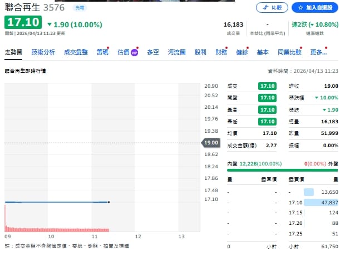Click the 走勢圖 active tab

click(13, 52)
